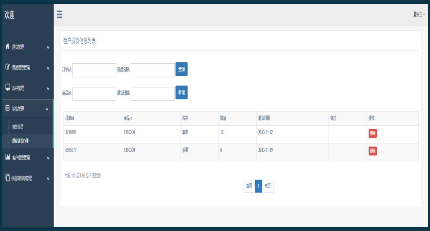Click the user avatar icon at top right
Screen dimensions: 430x231
(x=415, y=14)
